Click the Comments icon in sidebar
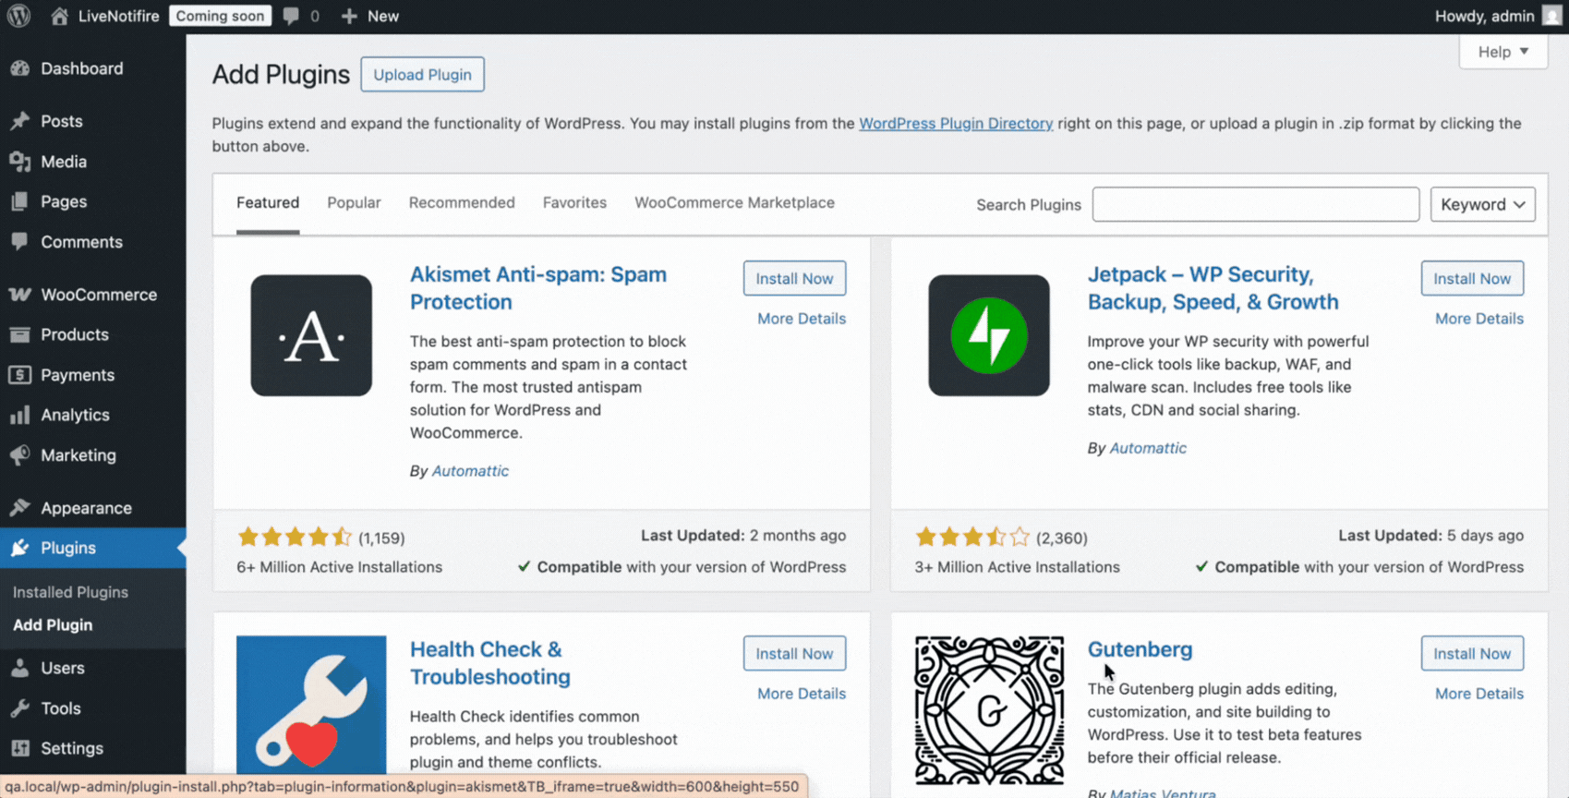Viewport: 1569px width, 798px height. coord(19,242)
